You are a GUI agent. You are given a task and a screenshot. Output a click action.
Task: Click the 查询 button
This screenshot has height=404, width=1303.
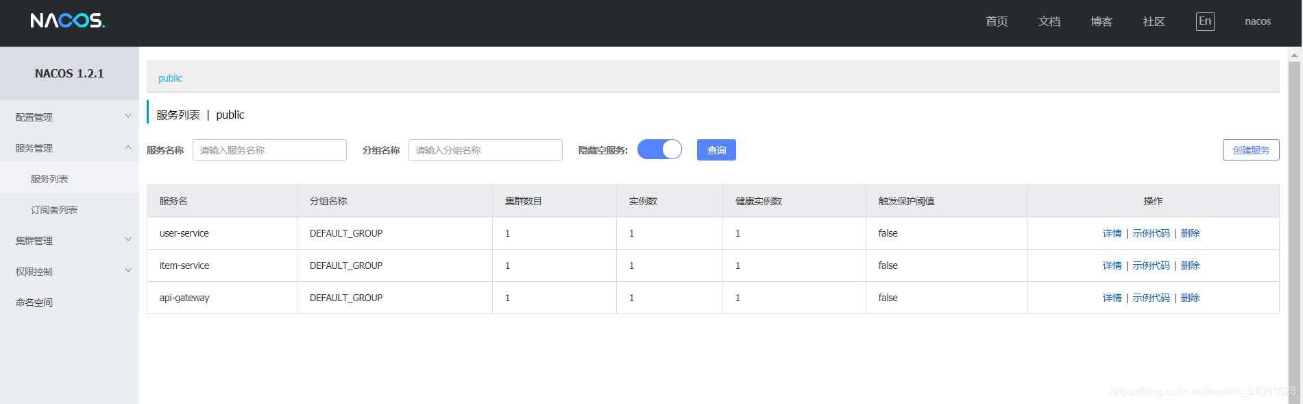716,150
